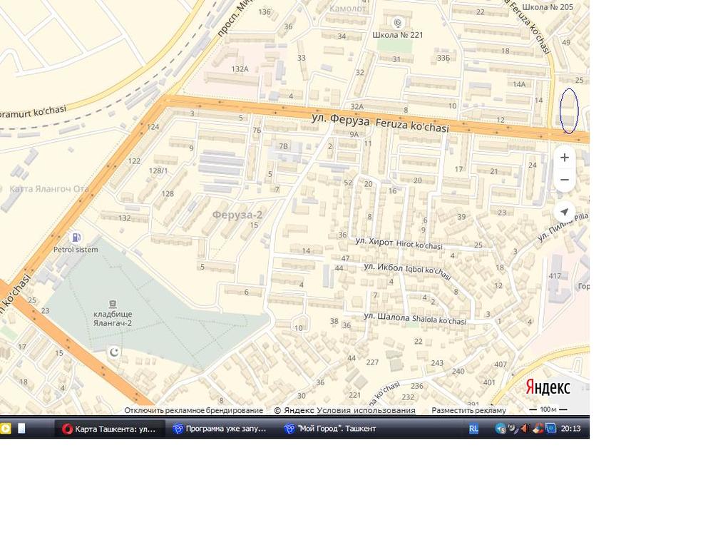
Task: Click the yellow media player quick-launch icon
Action: pos(5,429)
